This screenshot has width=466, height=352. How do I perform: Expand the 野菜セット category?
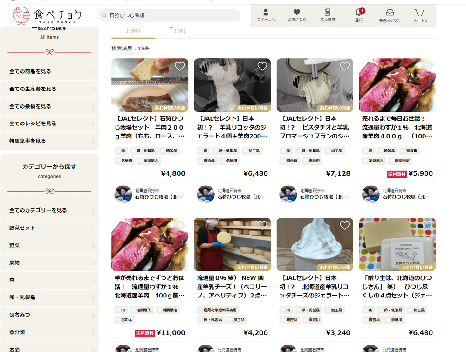(x=49, y=228)
